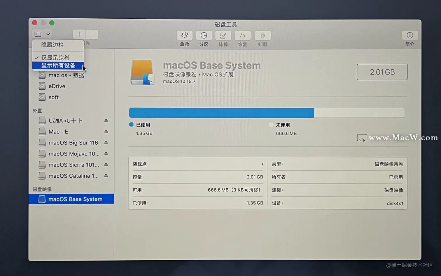Viewport: 441px width, 276px height.
Task: Click the add volume plus button
Action: pyautogui.click(x=79, y=34)
